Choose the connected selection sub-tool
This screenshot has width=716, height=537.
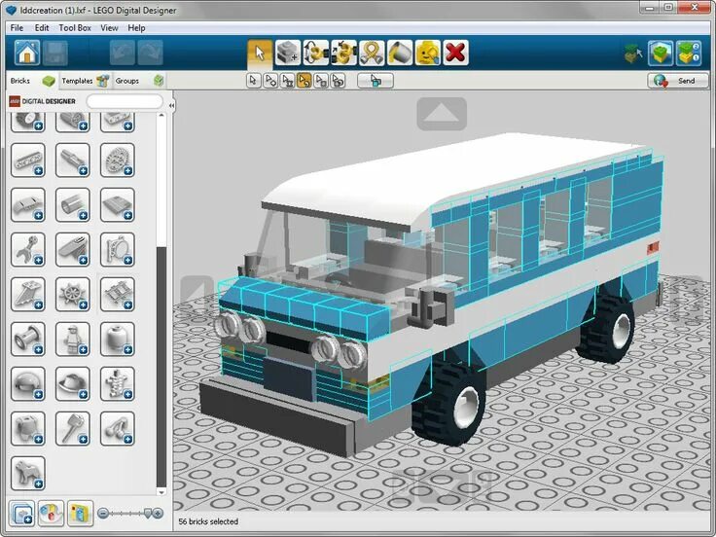tap(287, 81)
